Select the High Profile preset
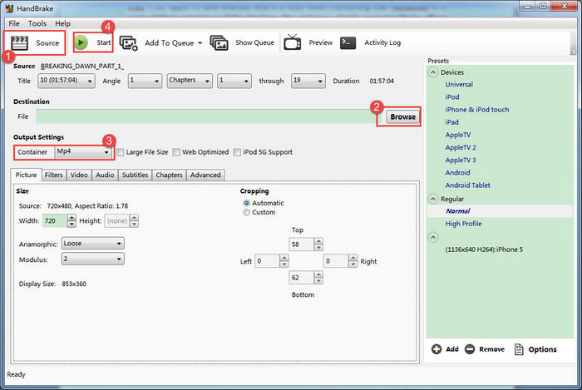Screen dimensions: 582x390 [463, 224]
